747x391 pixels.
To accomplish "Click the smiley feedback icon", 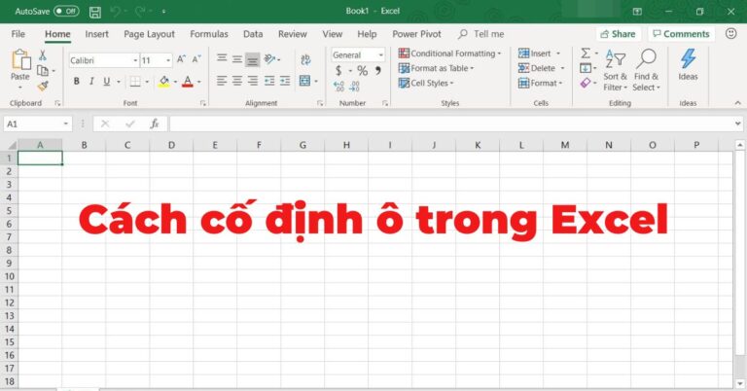I will pyautogui.click(x=730, y=33).
